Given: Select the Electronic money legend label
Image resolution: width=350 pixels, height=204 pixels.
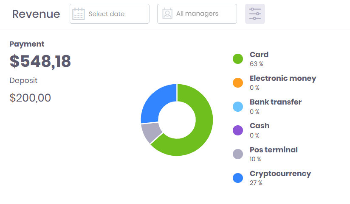Looking at the screenshot, I should pos(283,78).
